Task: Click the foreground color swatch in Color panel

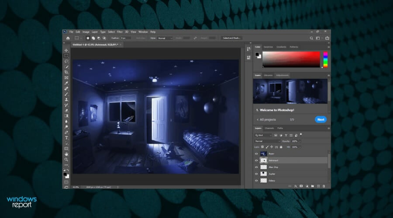Action: pos(257,54)
